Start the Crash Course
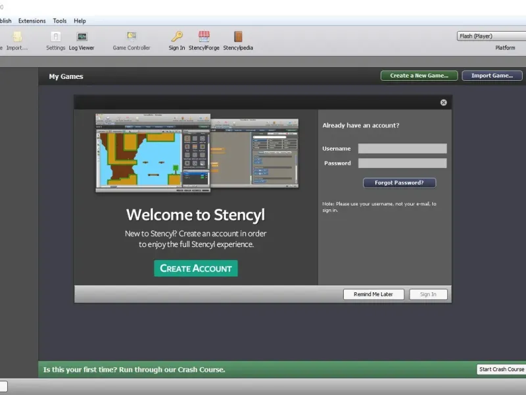The width and height of the screenshot is (526, 395). pyautogui.click(x=501, y=369)
